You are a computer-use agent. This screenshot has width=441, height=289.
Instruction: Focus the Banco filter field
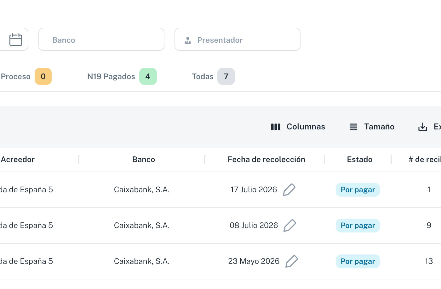[x=101, y=39]
